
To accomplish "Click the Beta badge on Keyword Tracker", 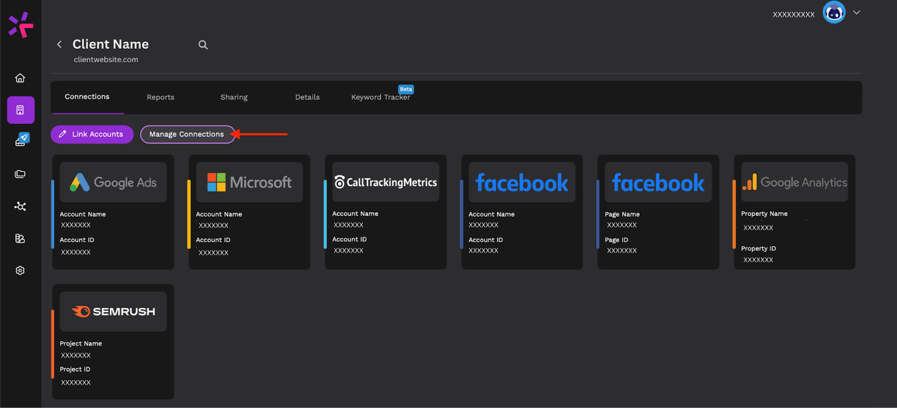I will pyautogui.click(x=406, y=89).
